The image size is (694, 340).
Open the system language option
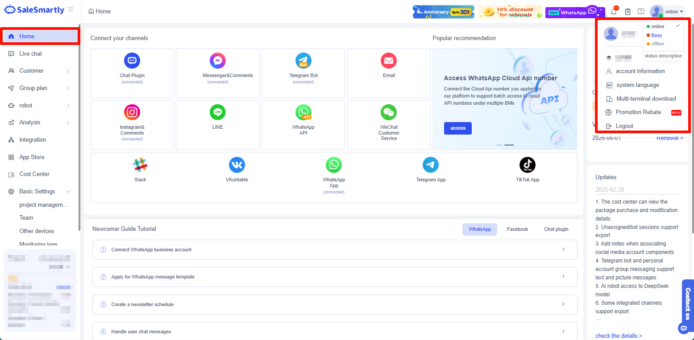click(637, 85)
